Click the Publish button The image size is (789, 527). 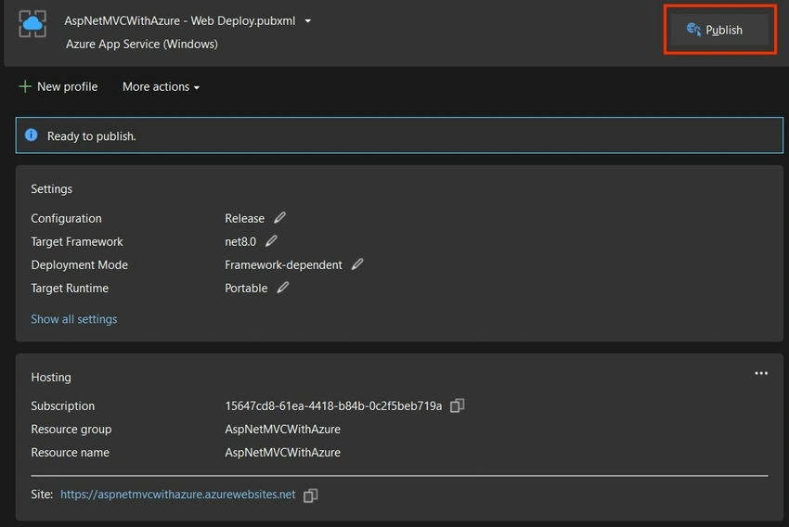click(719, 30)
